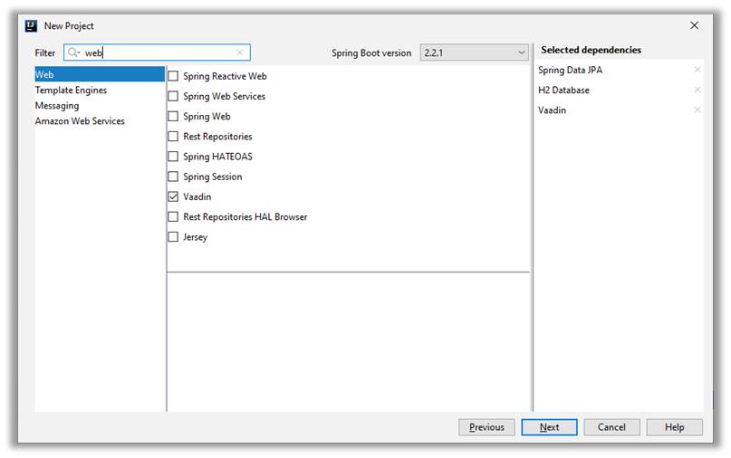This screenshot has width=731, height=458.
Task: Choose the Messaging category
Action: (x=57, y=106)
